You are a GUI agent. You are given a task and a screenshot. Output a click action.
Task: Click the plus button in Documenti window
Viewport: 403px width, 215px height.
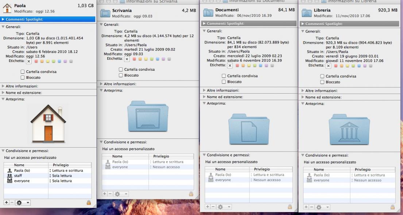click(208, 207)
